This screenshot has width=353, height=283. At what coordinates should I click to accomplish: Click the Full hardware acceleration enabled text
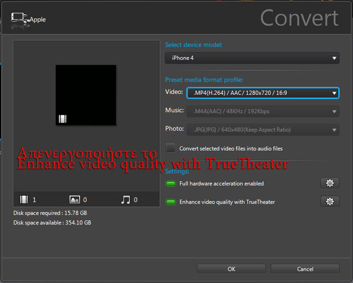point(222,184)
